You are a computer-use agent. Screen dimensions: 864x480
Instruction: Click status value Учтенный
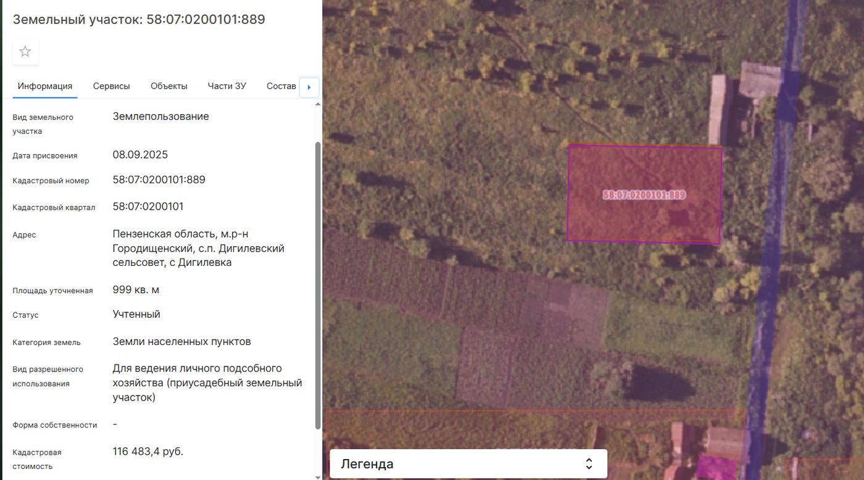(136, 314)
